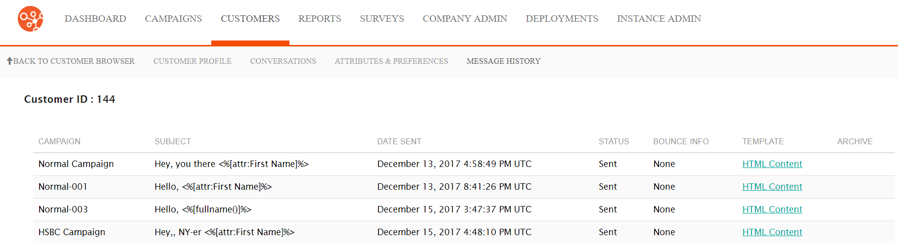The width and height of the screenshot is (898, 249).
Task: Open Normal-003 HTML Content template
Action: point(772,209)
